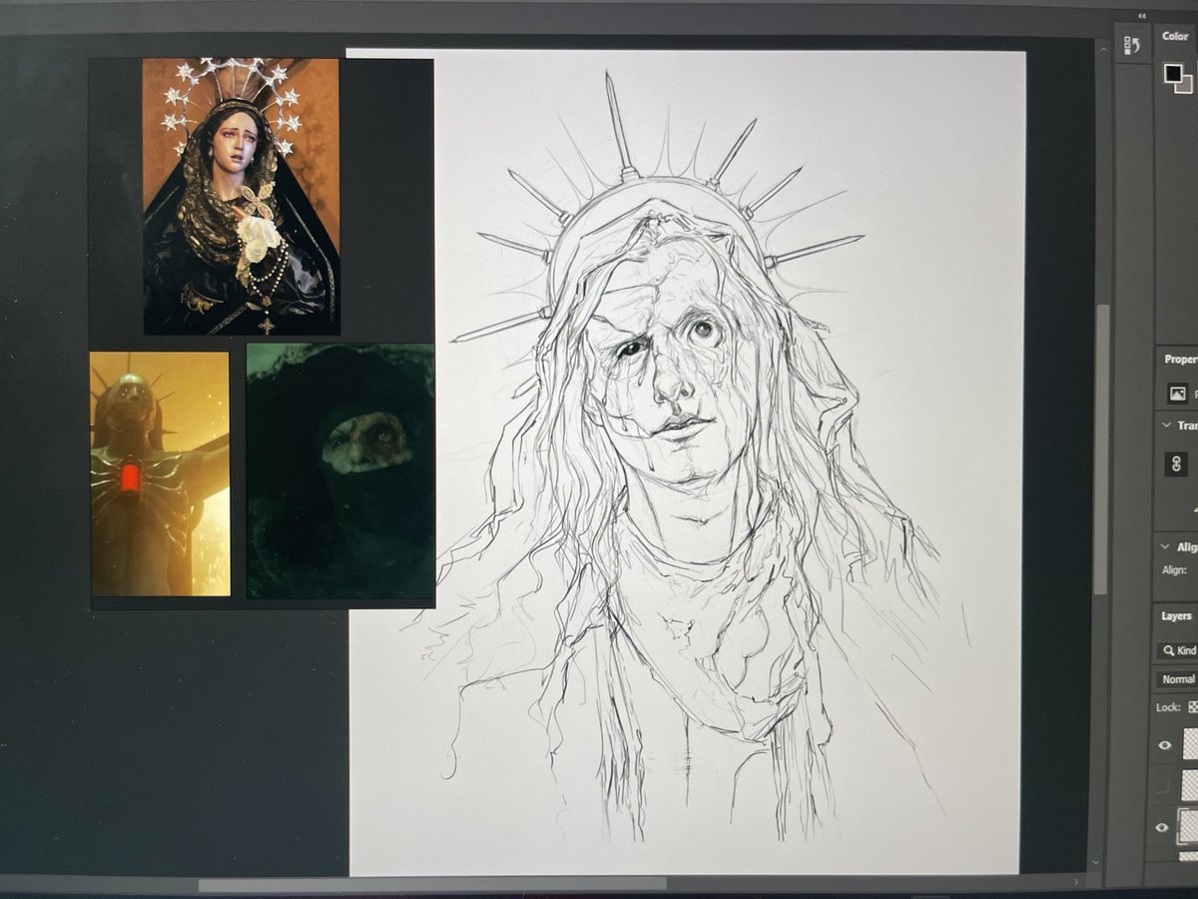1198x899 pixels.
Task: Select the Kind filter magnifying glass icon
Action: (x=1167, y=649)
